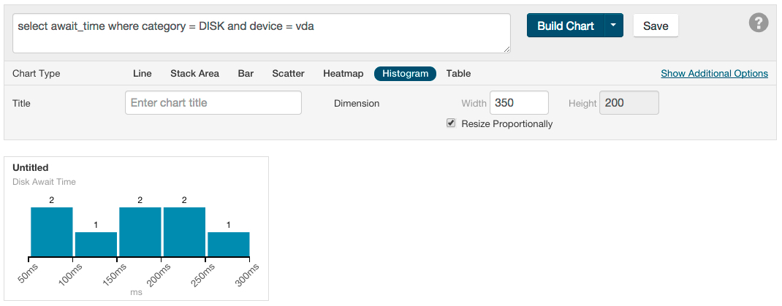
Task: Toggle the Resize Proportionally checkbox
Action: pyautogui.click(x=451, y=123)
